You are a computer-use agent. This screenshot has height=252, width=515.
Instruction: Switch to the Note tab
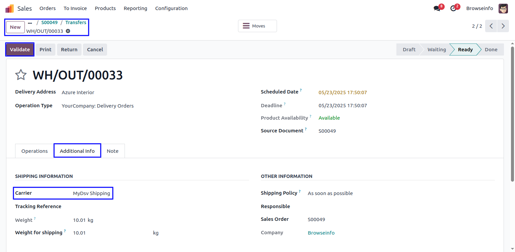[x=112, y=151]
